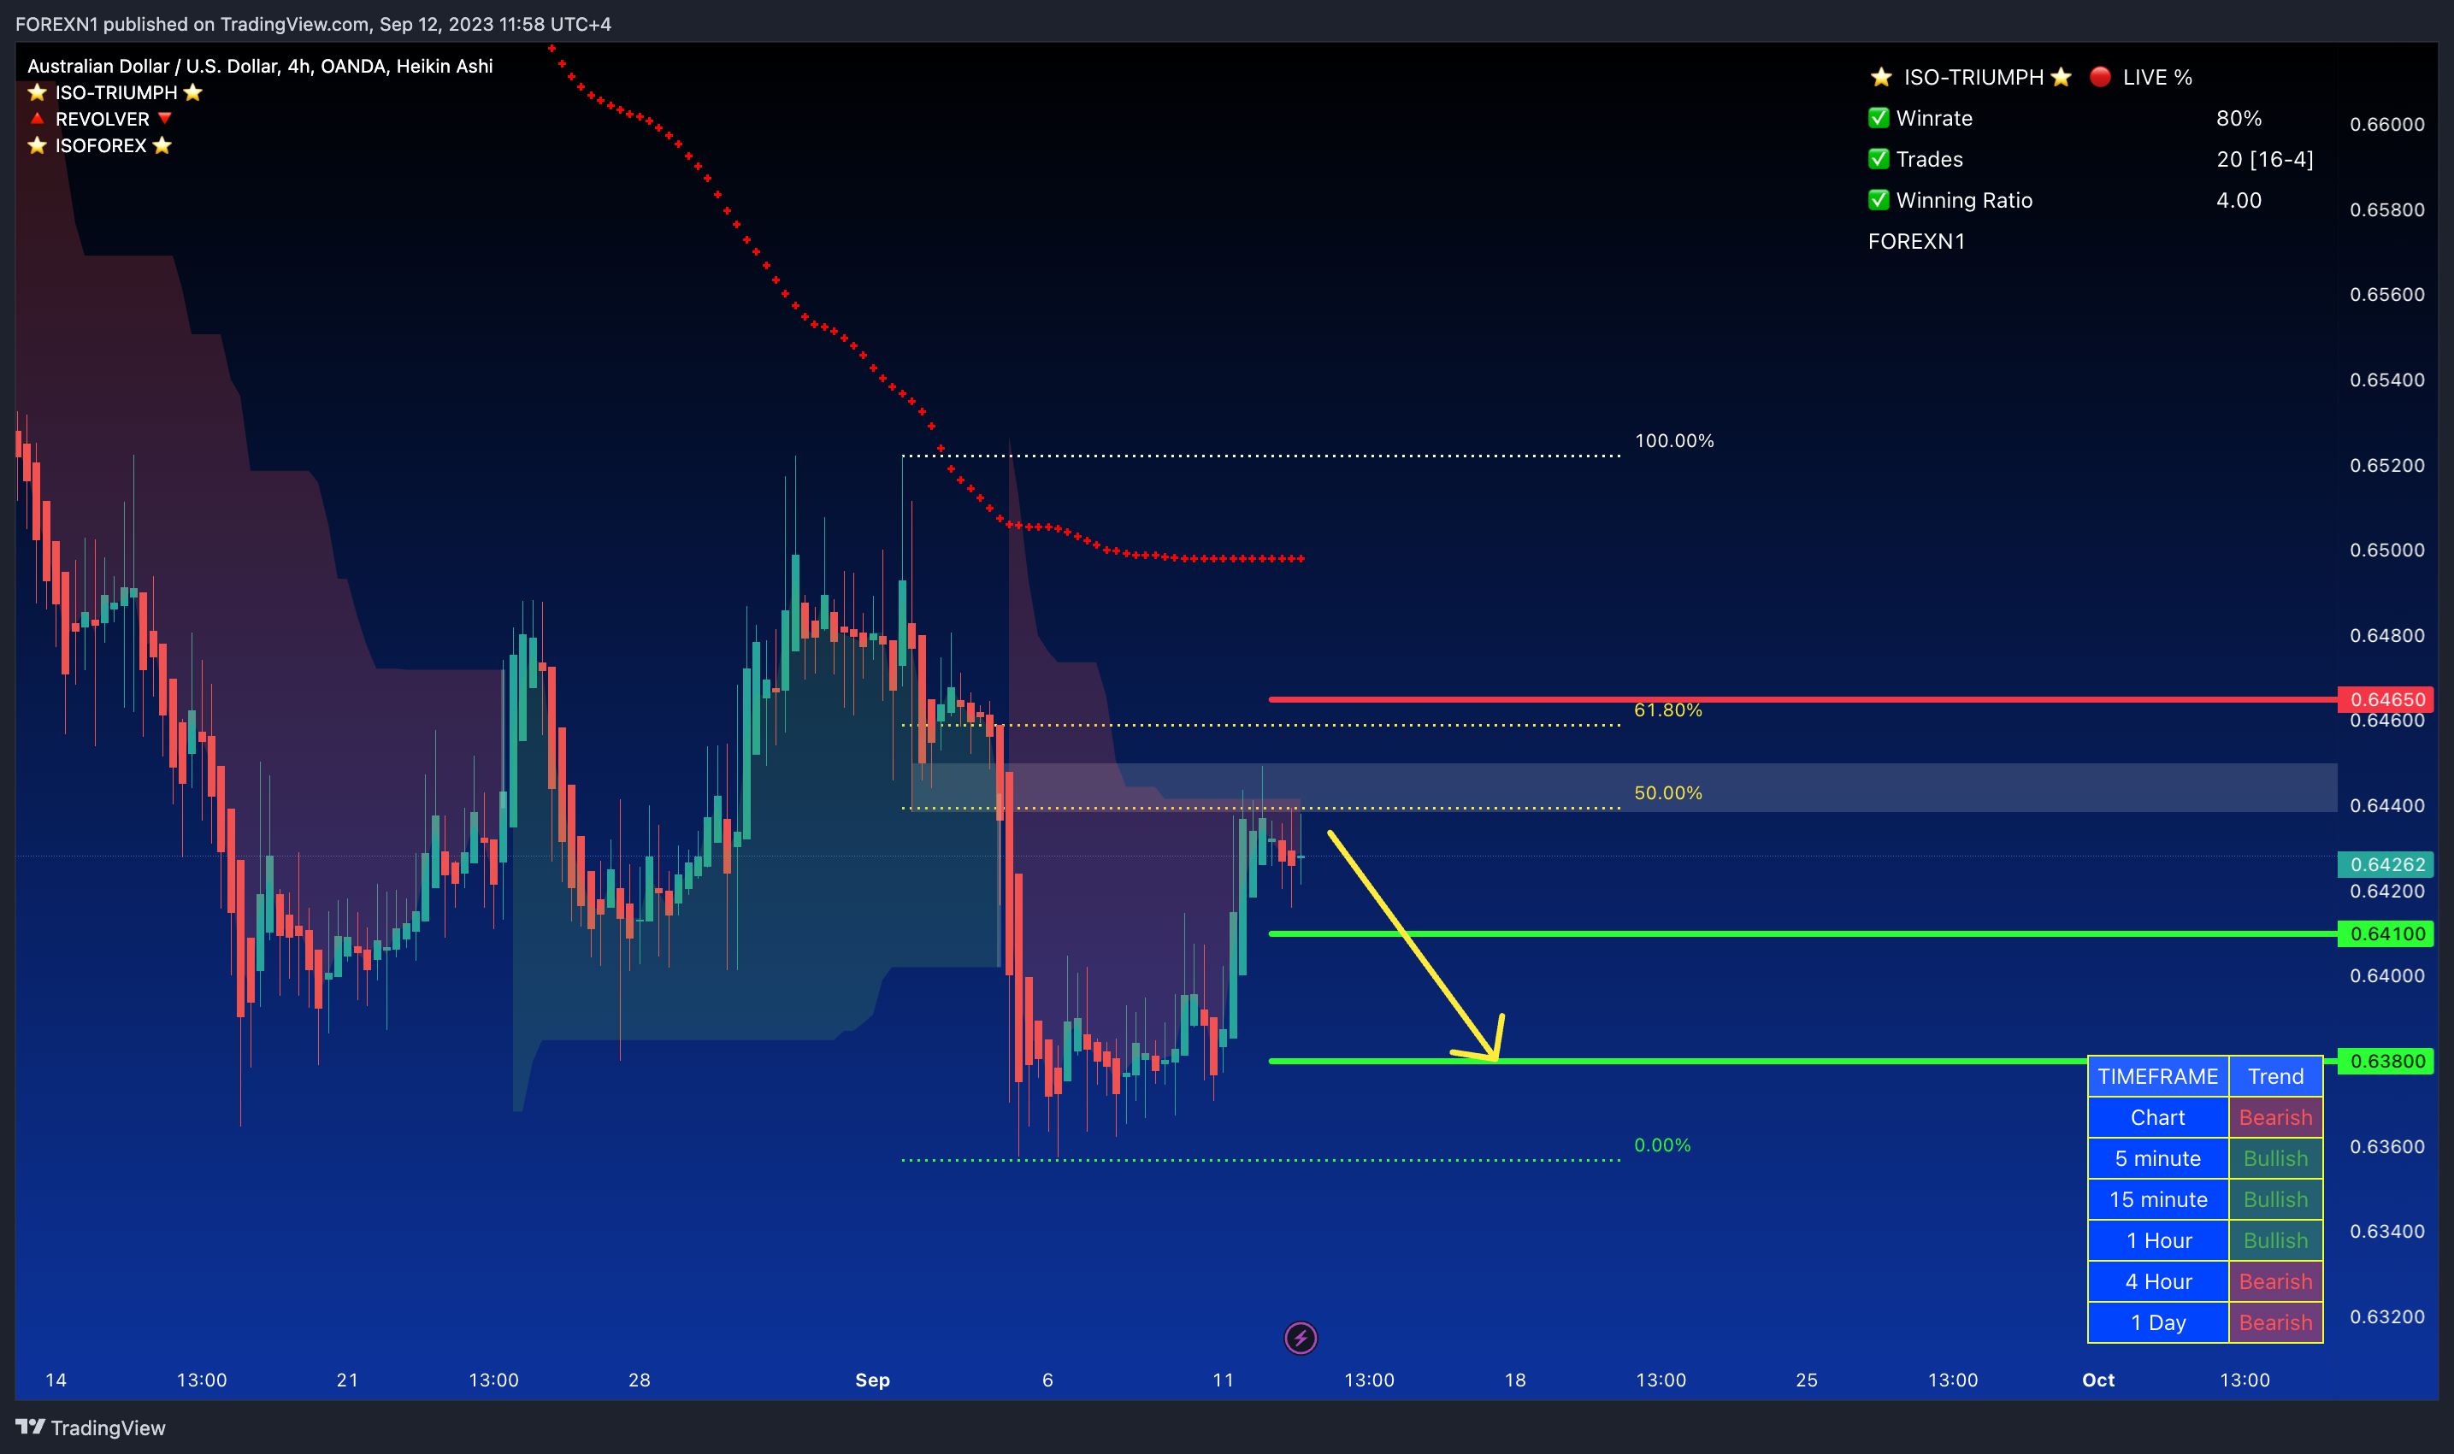The width and height of the screenshot is (2454, 1454).
Task: Click the red LIVE % circle icon
Action: (2099, 76)
